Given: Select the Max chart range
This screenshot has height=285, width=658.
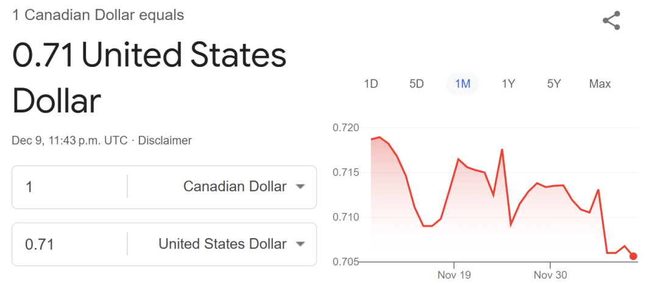Looking at the screenshot, I should [x=600, y=84].
